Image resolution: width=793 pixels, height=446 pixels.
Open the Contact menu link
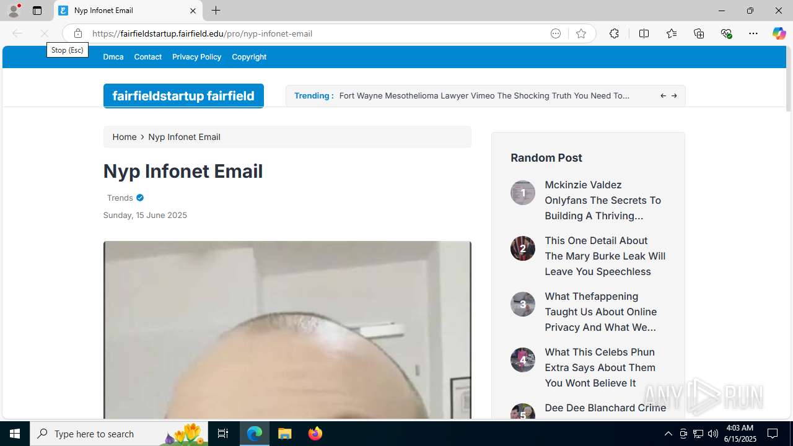click(x=148, y=57)
